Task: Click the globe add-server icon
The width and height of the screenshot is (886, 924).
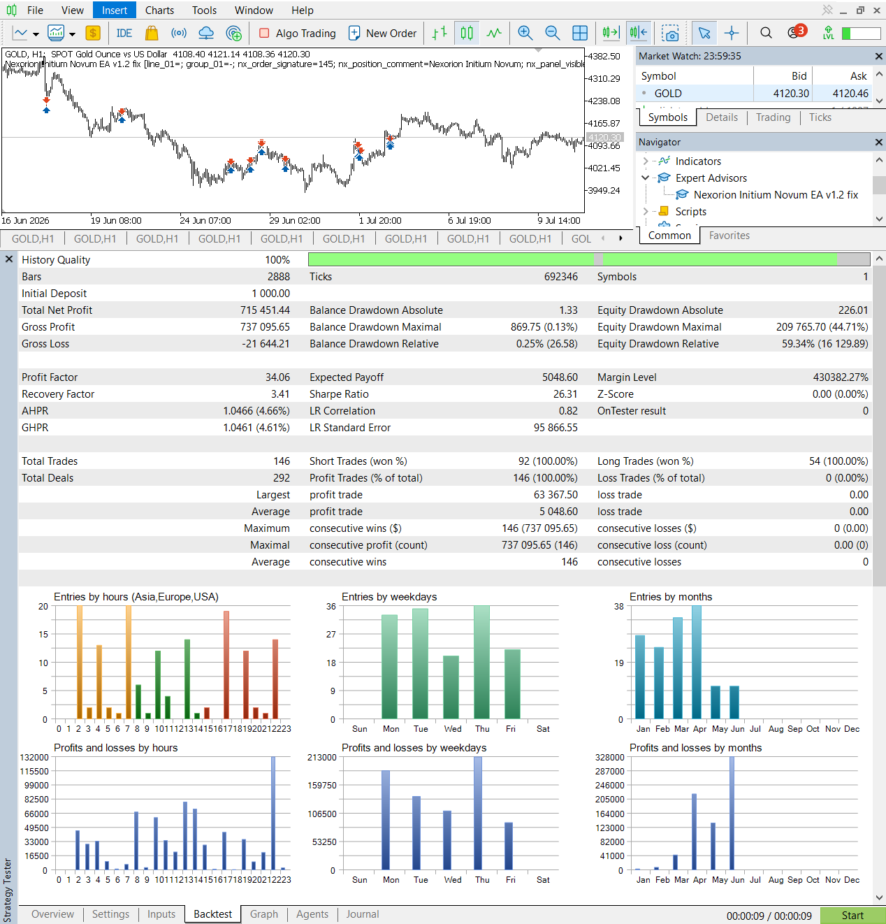Action: [x=234, y=33]
